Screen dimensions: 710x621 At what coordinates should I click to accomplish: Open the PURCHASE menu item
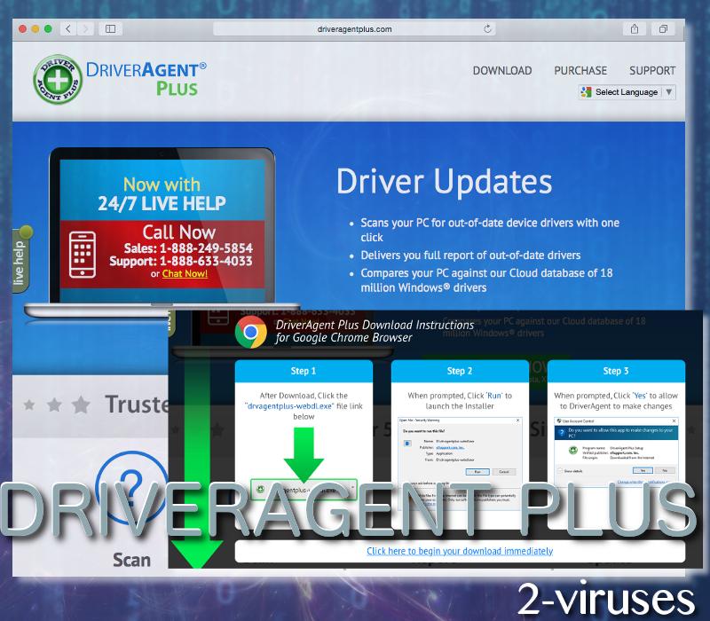tap(580, 71)
